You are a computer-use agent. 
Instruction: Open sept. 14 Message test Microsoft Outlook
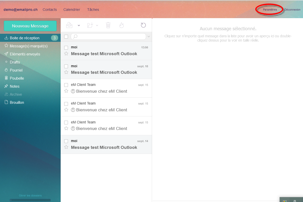coord(106,144)
